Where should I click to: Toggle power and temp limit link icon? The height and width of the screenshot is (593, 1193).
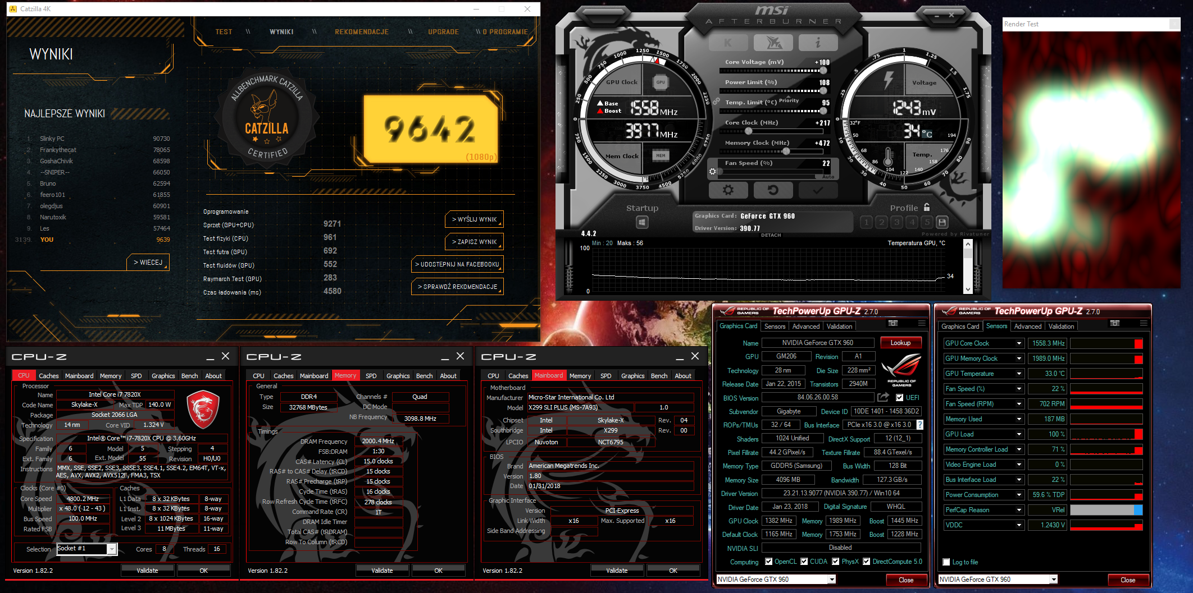click(716, 102)
